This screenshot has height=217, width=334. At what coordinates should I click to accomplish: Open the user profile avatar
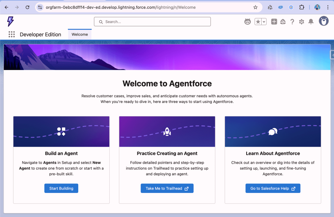pos(324,21)
